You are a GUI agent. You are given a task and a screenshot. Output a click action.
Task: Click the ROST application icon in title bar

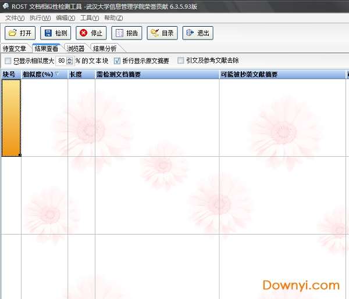click(6, 6)
